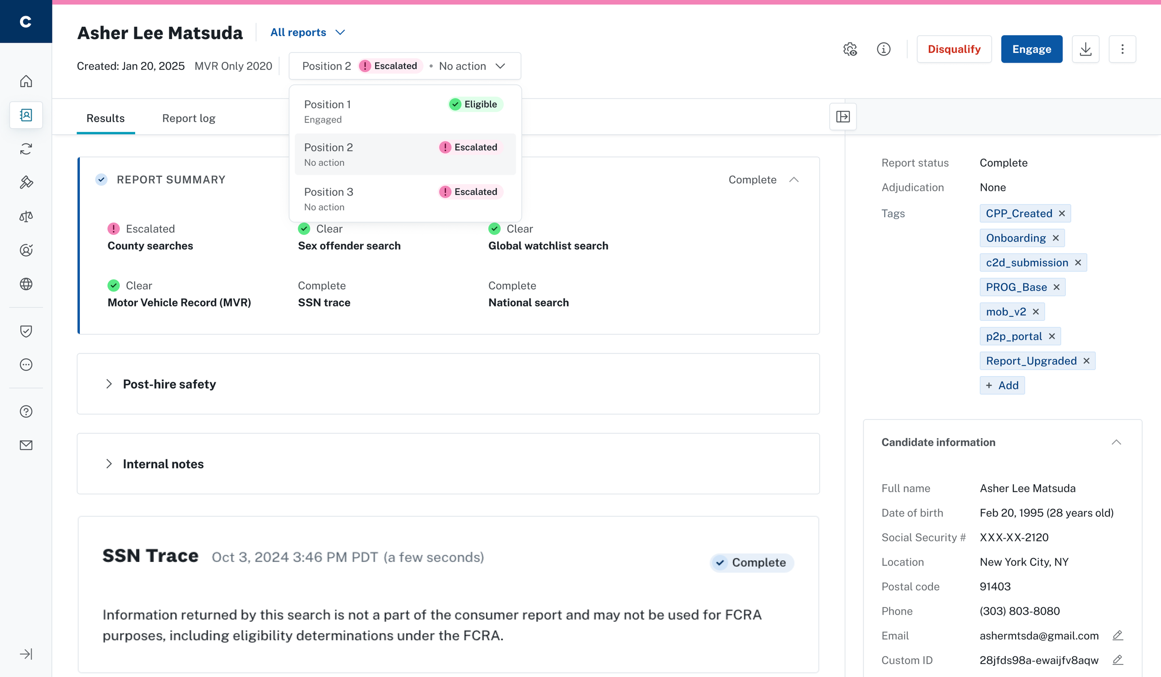The width and height of the screenshot is (1161, 677).
Task: Edit the candidate email address
Action: point(1117,635)
